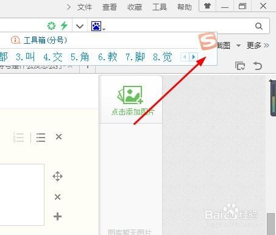Choose candidate 3.叫
Image resolution: width=276 pixels, height=235 pixels.
[25, 57]
